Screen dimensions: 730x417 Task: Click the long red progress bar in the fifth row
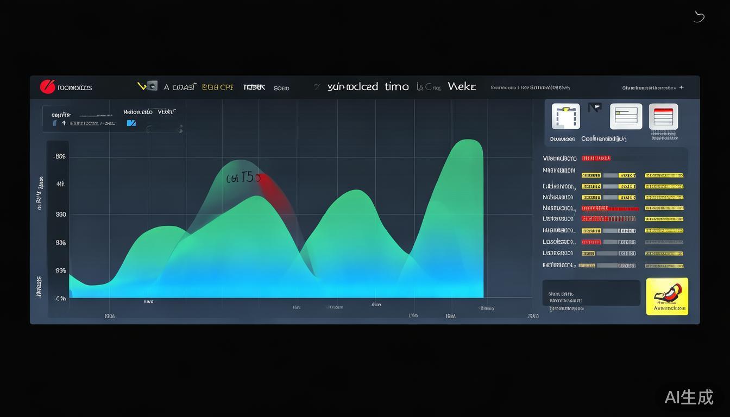pos(610,208)
